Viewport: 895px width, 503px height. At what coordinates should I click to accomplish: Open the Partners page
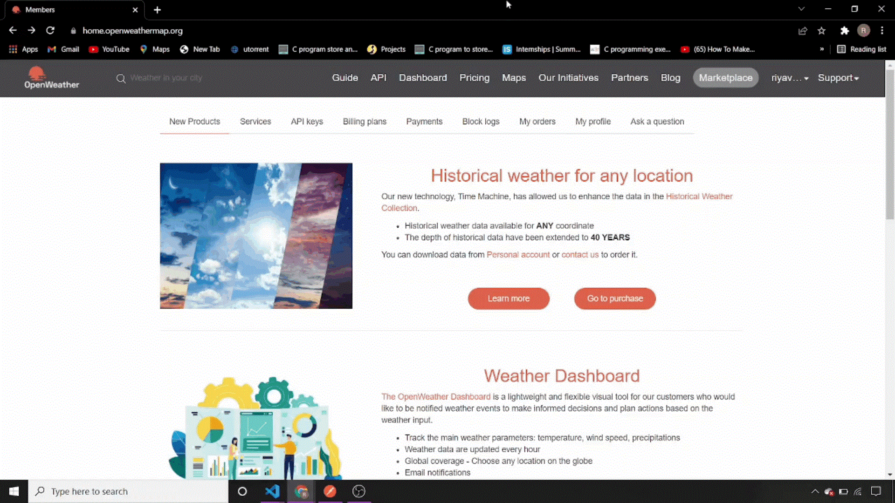click(629, 78)
